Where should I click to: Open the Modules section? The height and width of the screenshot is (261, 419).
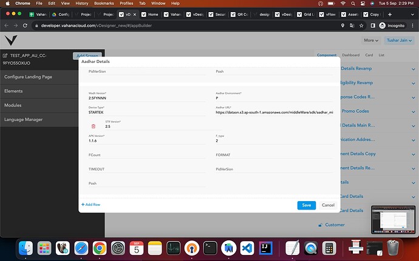point(39,105)
